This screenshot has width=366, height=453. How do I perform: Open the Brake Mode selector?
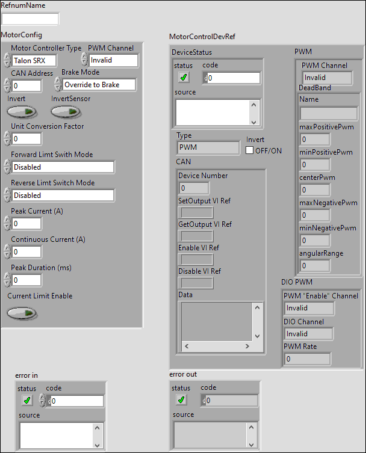pyautogui.click(x=99, y=85)
